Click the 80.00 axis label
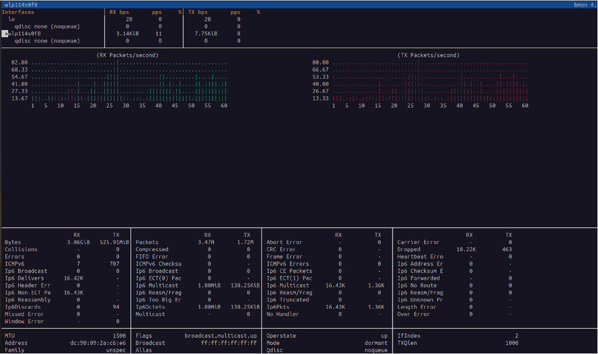 tap(321, 63)
